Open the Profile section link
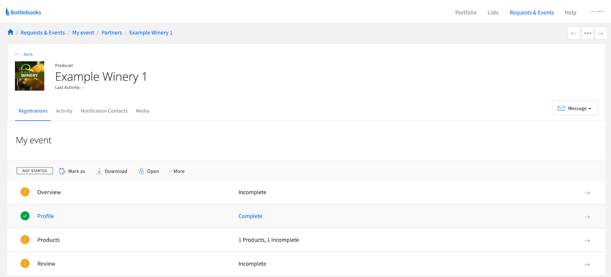 pyautogui.click(x=45, y=216)
